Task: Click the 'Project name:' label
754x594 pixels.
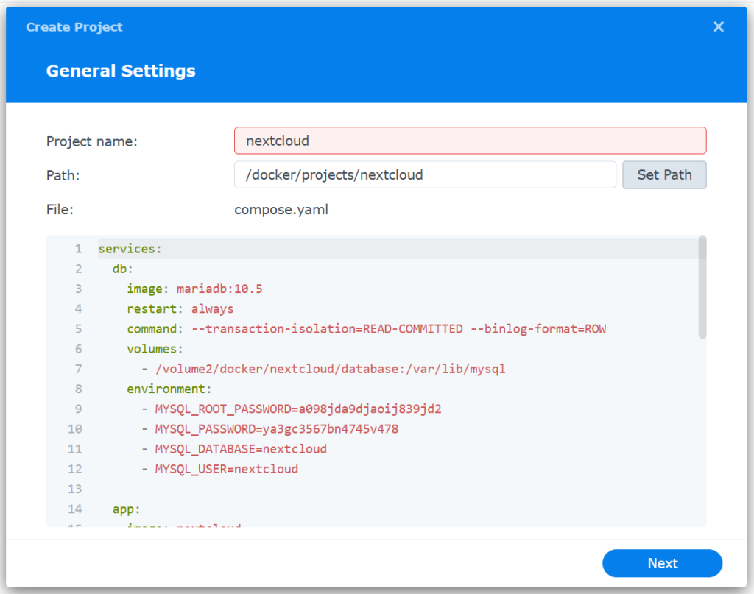Action: [x=92, y=141]
